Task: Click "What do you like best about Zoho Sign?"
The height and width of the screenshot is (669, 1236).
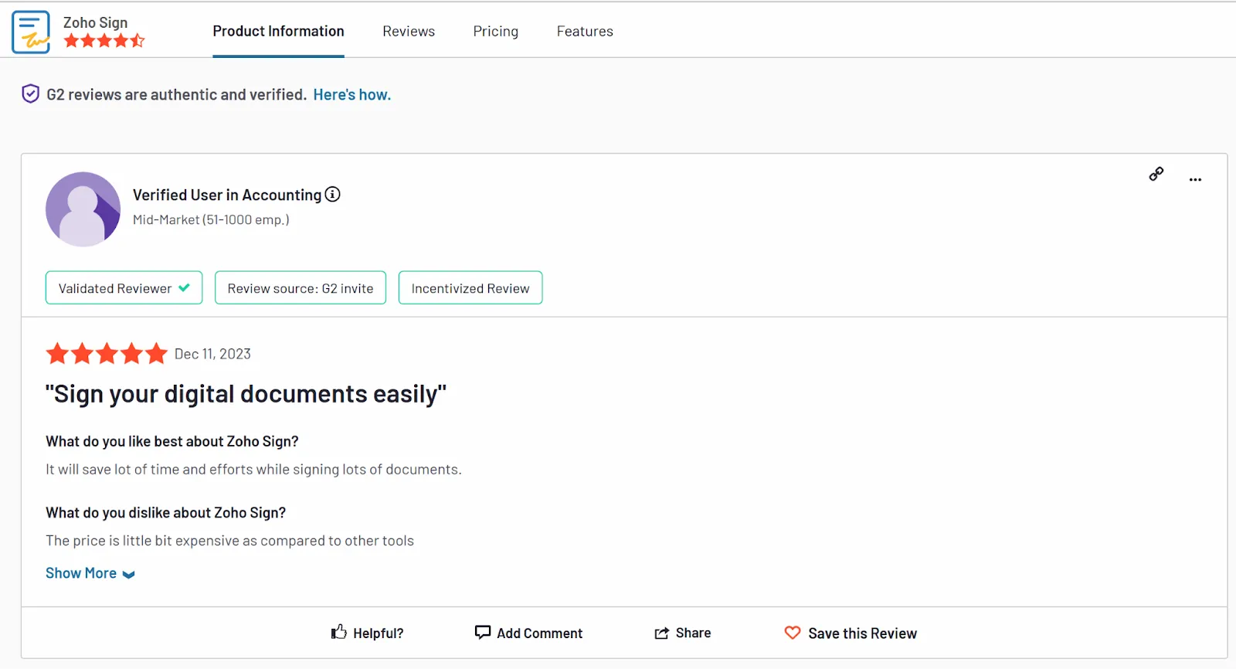Action: (172, 441)
